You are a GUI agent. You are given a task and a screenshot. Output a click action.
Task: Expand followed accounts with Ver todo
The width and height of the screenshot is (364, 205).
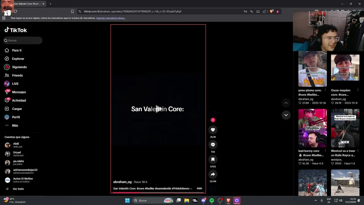[x=15, y=189]
